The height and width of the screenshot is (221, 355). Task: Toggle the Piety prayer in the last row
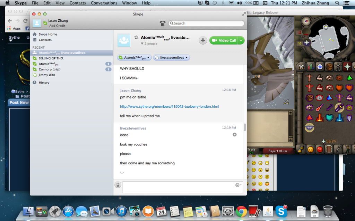[x=310, y=128]
